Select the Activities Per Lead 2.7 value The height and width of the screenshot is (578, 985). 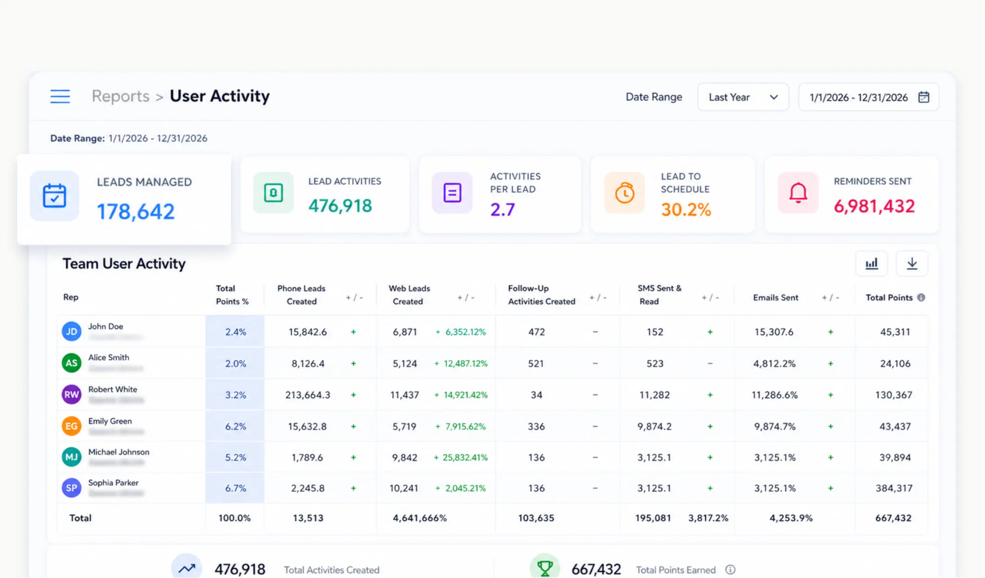502,210
